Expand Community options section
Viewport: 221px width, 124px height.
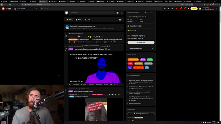coord(141,49)
